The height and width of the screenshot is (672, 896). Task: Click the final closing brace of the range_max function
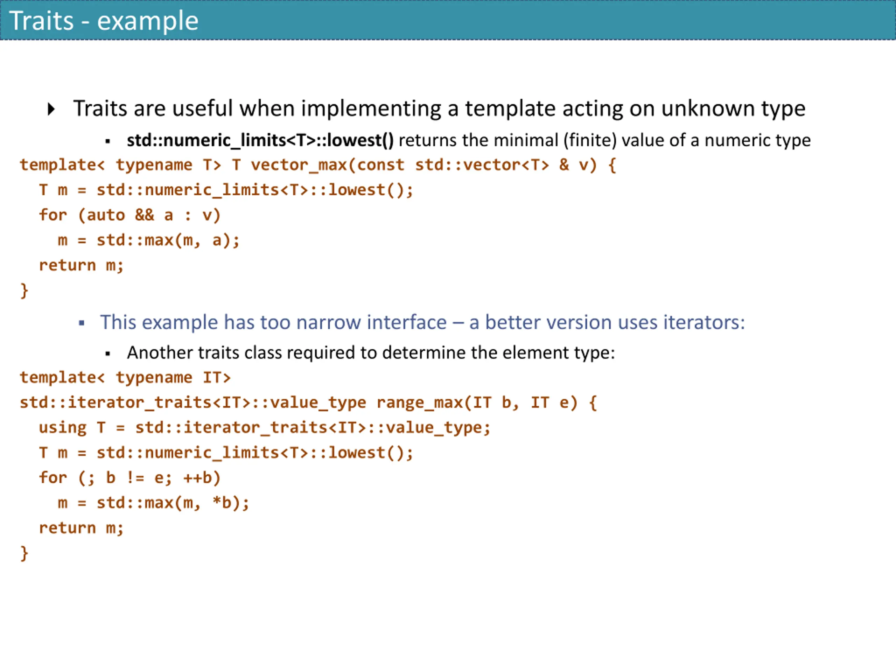[x=24, y=553]
